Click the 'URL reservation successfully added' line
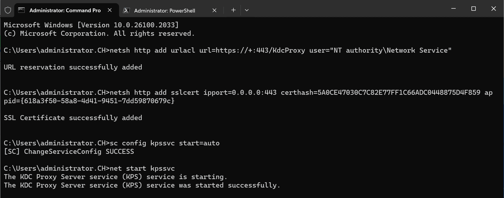 [73, 67]
